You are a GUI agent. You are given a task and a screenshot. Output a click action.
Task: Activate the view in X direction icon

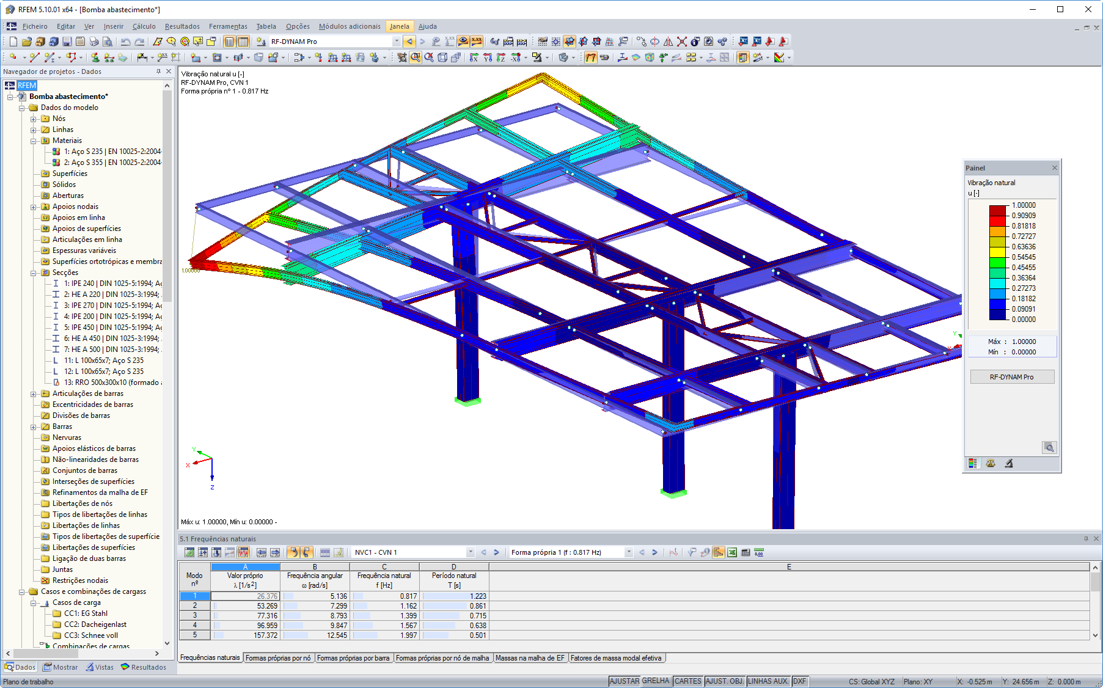point(475,58)
